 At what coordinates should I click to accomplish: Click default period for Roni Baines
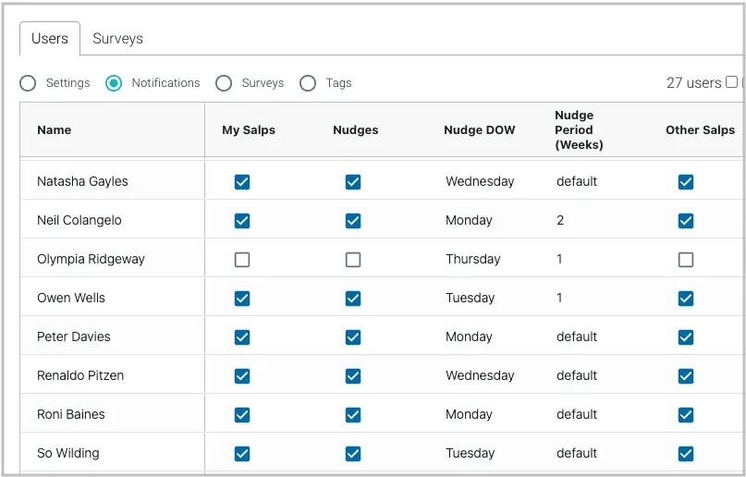coord(577,415)
